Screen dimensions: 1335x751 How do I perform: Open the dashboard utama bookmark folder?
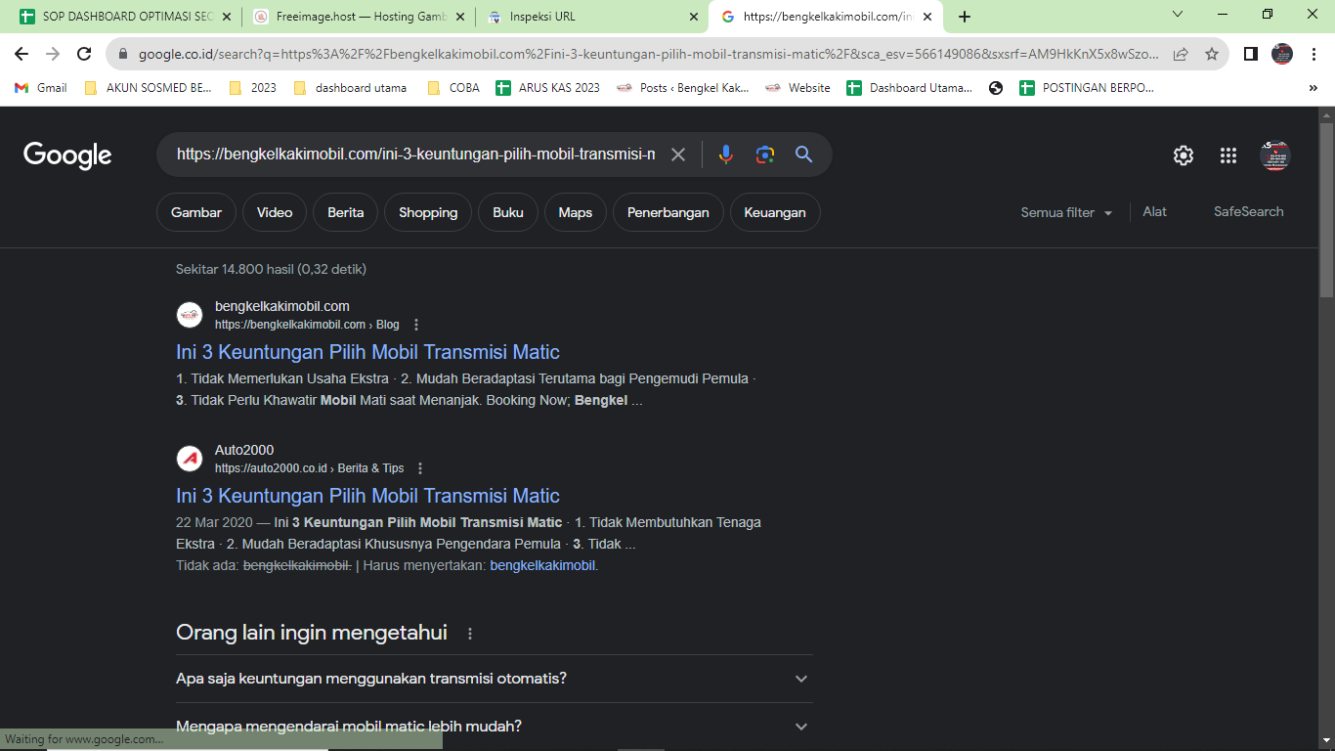(x=349, y=88)
